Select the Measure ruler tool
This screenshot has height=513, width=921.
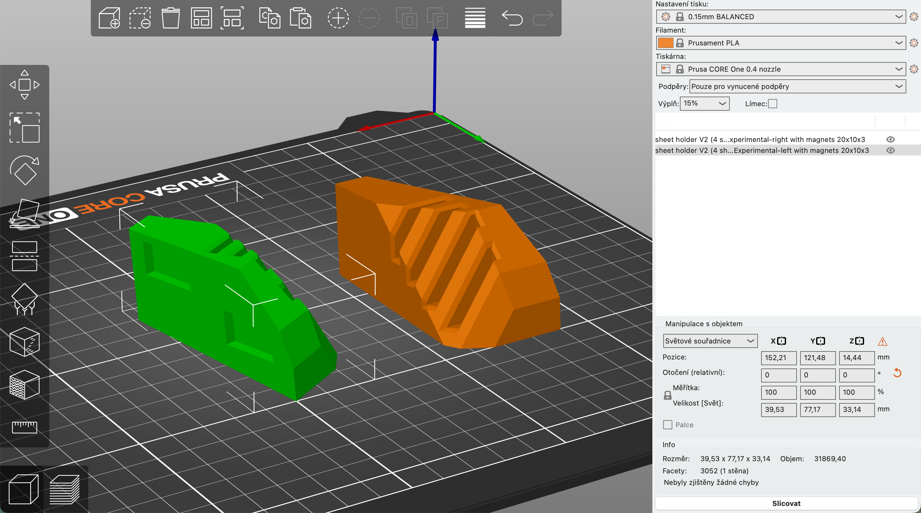click(x=24, y=427)
